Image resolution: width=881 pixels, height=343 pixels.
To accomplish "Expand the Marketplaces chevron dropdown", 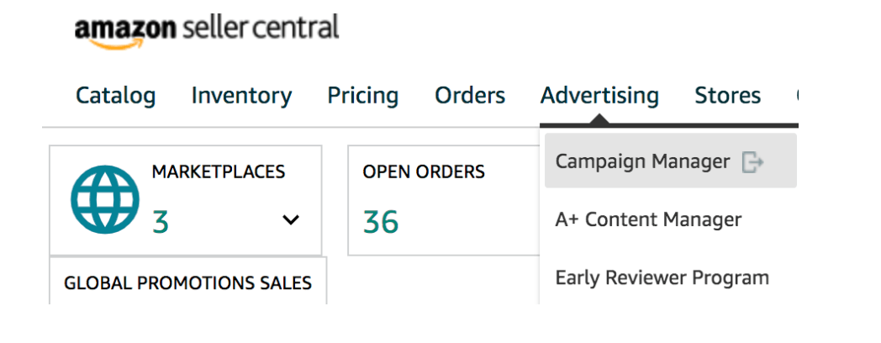I will coord(291,220).
